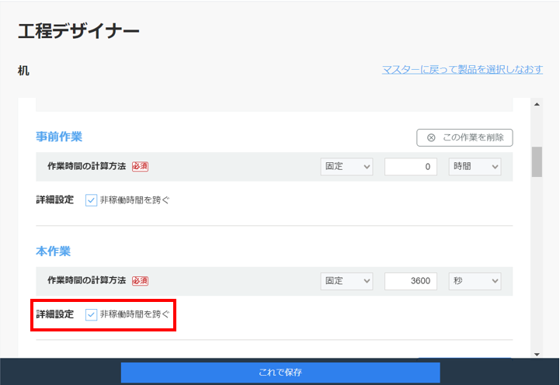
Task: Open 'マスターに戻って製品を選択しなおす' link
Action: (x=462, y=69)
